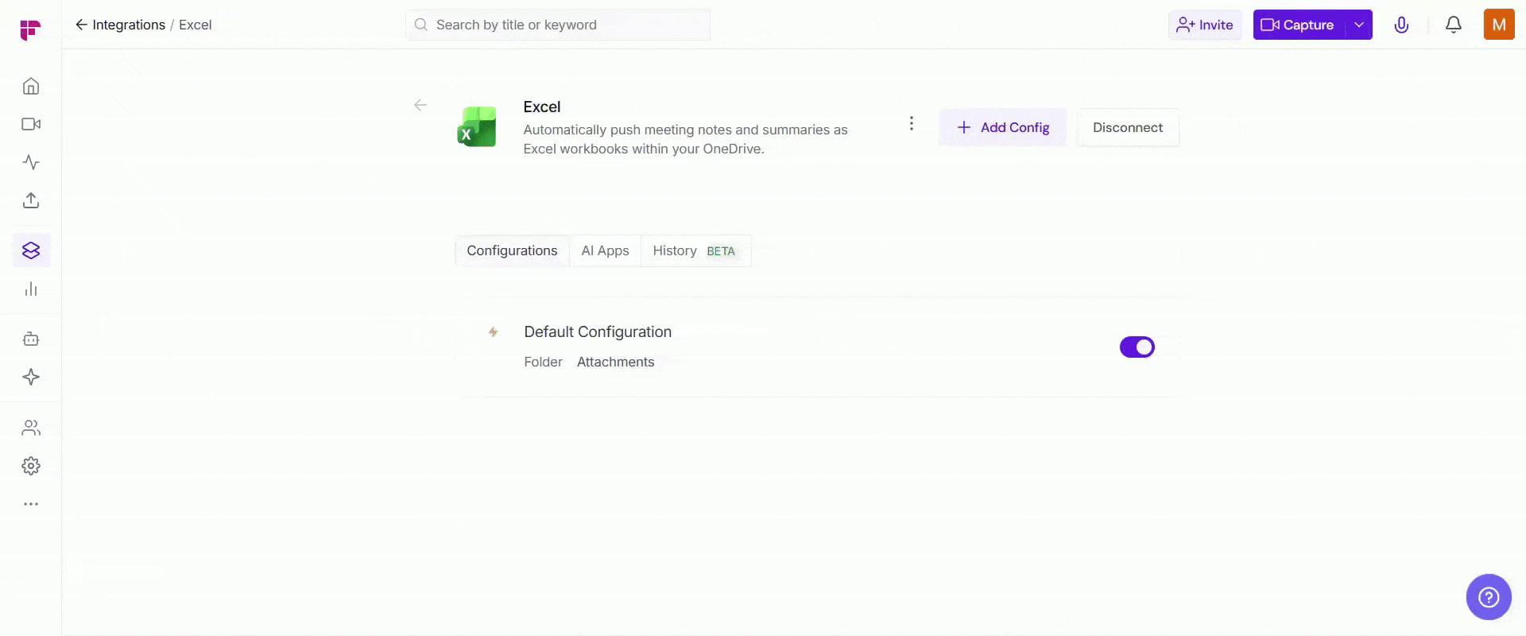The width and height of the screenshot is (1526, 636).
Task: Select the Integrations layers icon in sidebar
Action: coord(30,250)
